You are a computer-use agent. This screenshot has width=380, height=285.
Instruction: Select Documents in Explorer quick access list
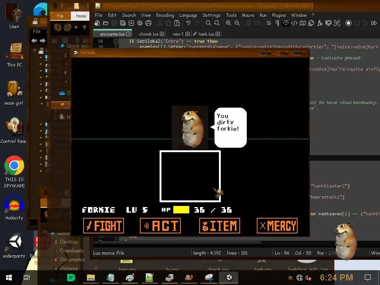point(72,259)
